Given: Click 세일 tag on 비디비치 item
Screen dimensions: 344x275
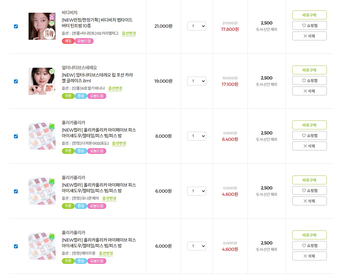Looking at the screenshot, I should 68,41.
